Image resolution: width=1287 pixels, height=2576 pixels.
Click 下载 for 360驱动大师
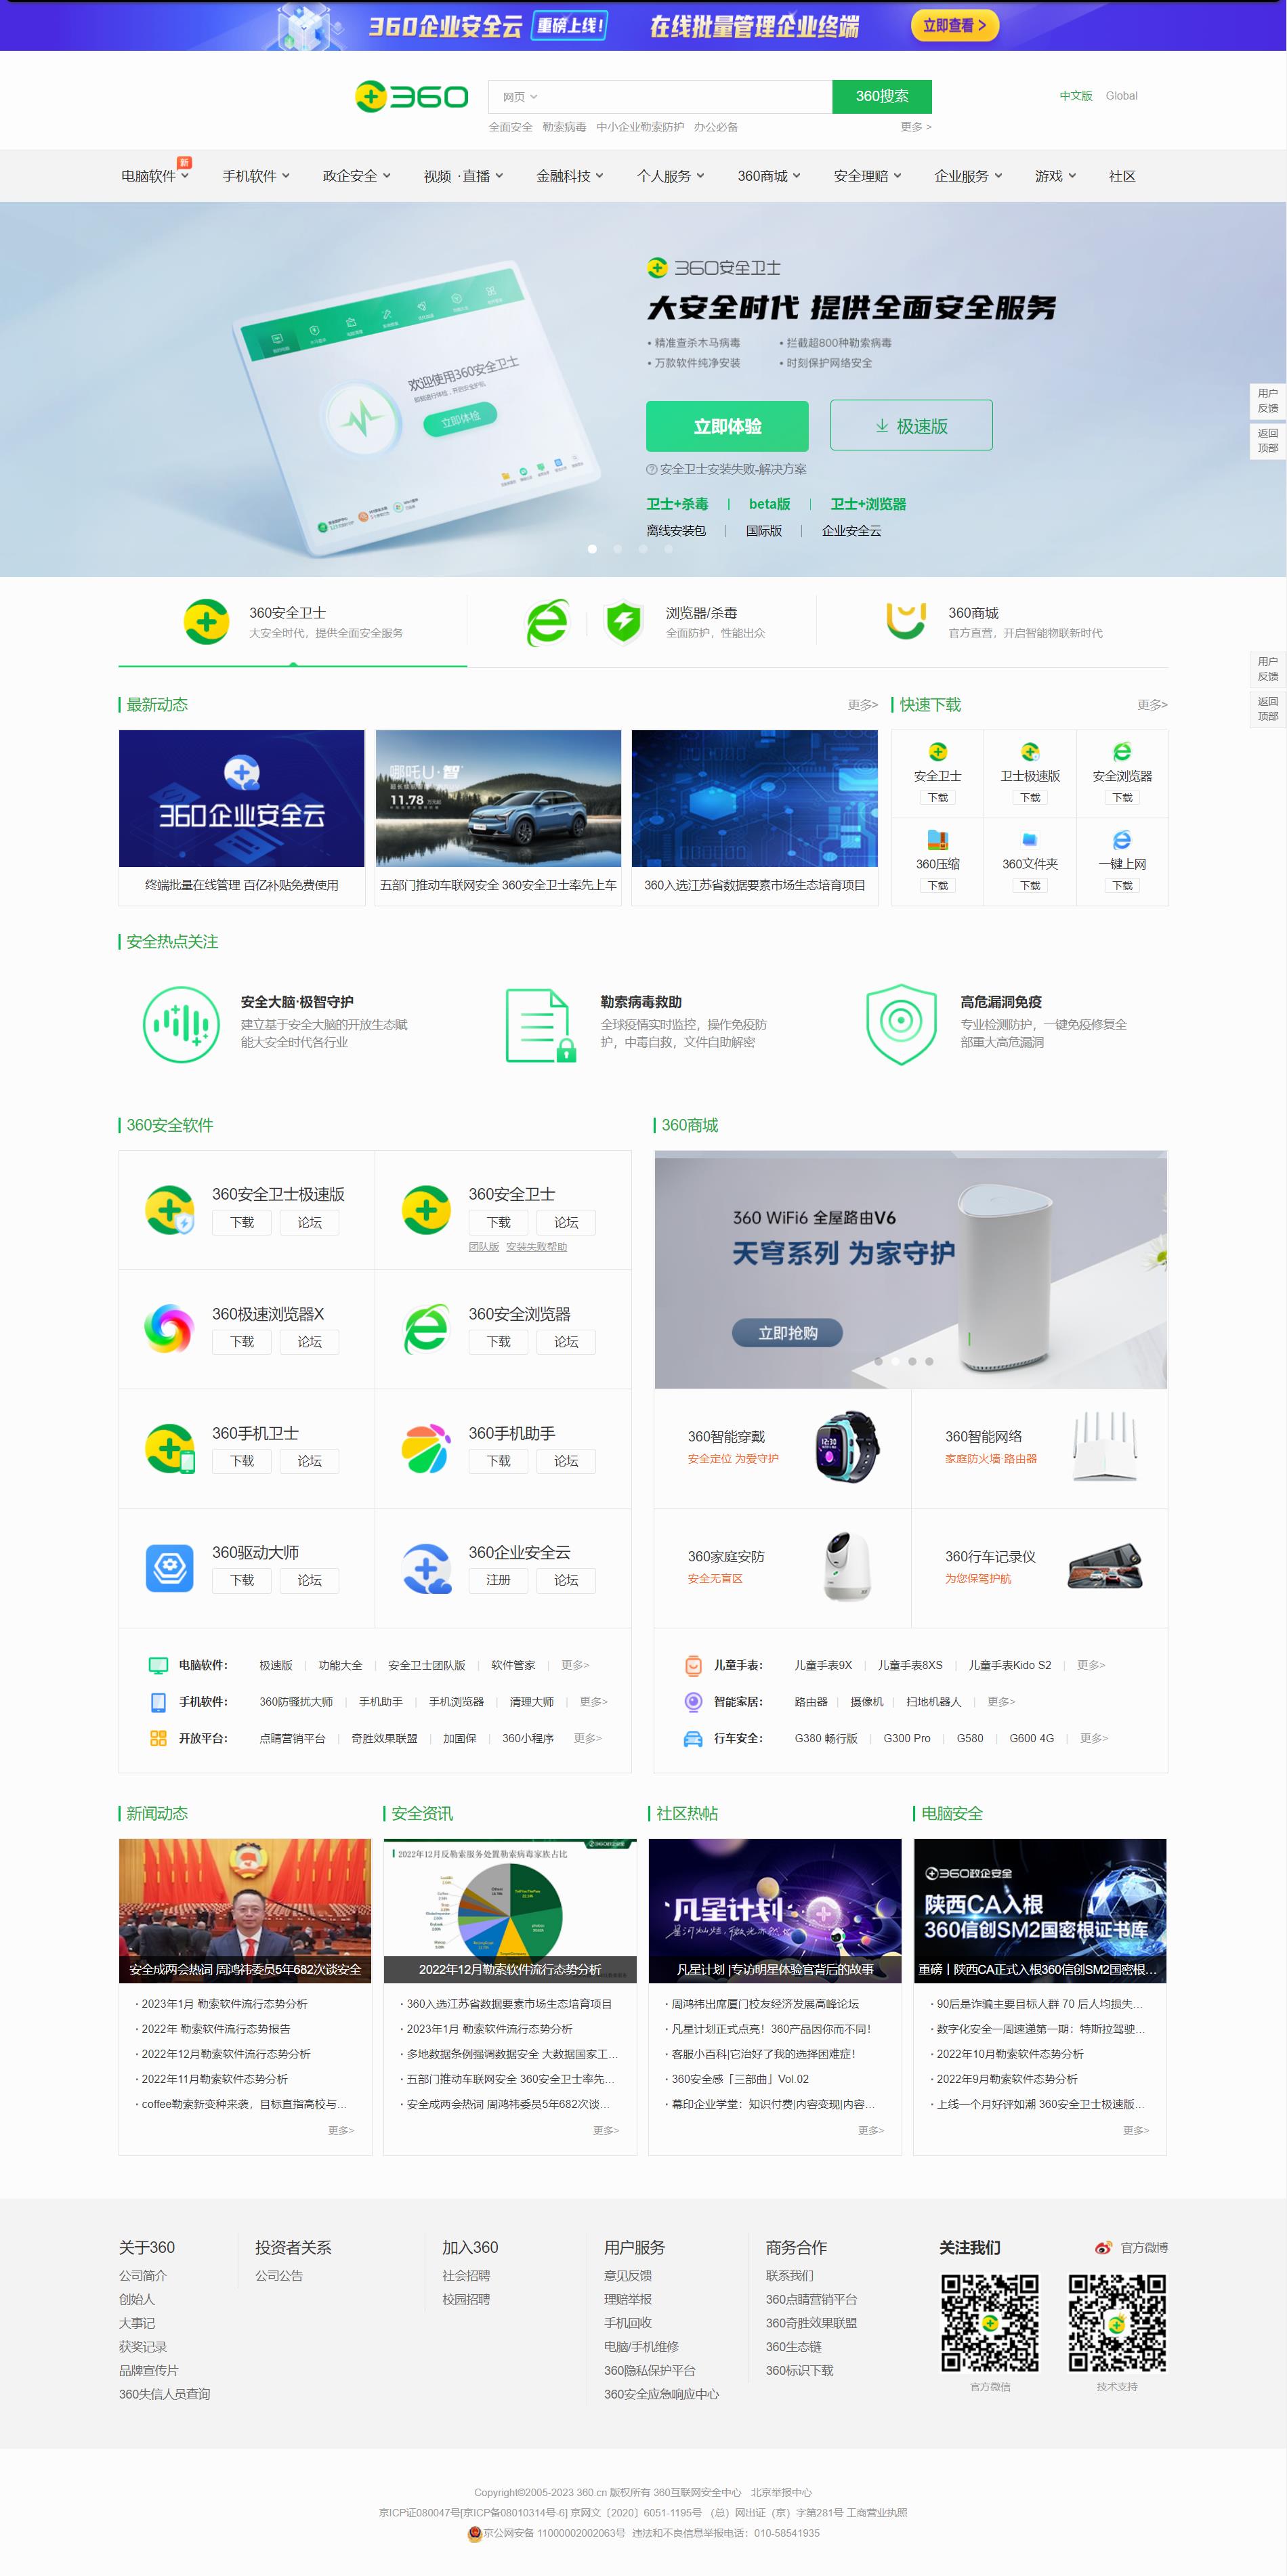(x=242, y=1580)
